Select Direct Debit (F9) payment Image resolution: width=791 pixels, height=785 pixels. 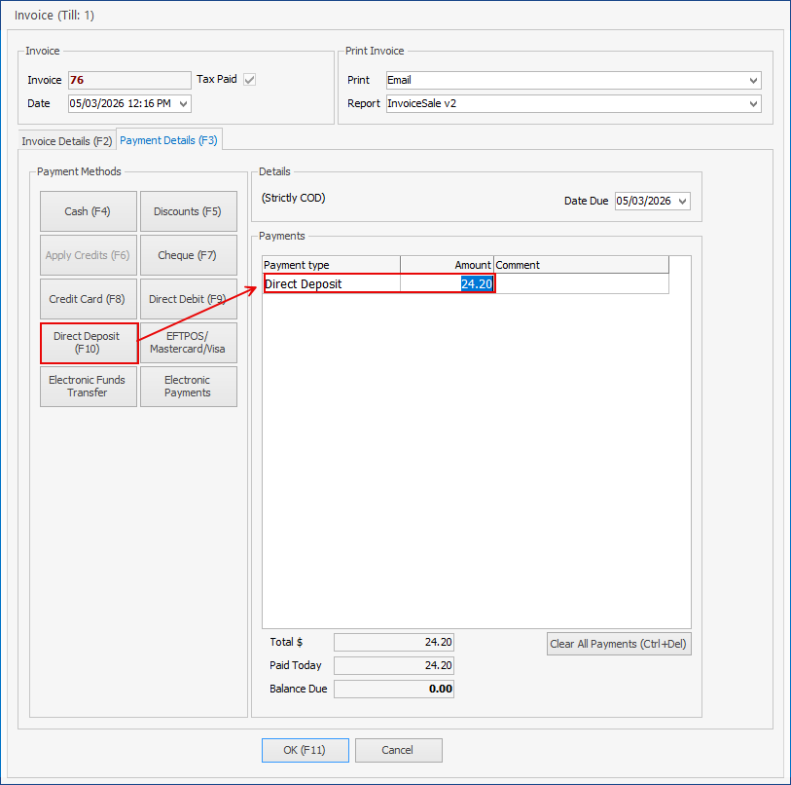point(188,299)
